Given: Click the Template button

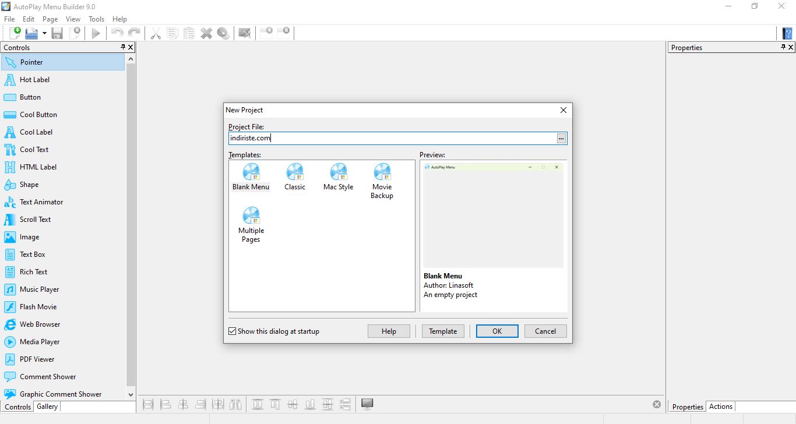Looking at the screenshot, I should (443, 331).
